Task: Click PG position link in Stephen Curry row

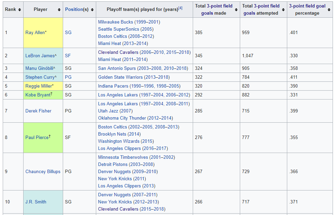Action: pos(68,77)
